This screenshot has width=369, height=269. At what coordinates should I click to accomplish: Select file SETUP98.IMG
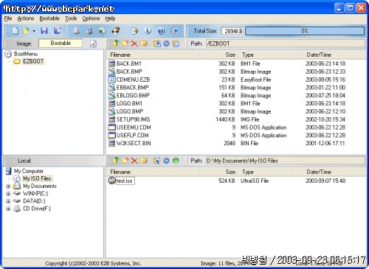(133, 119)
